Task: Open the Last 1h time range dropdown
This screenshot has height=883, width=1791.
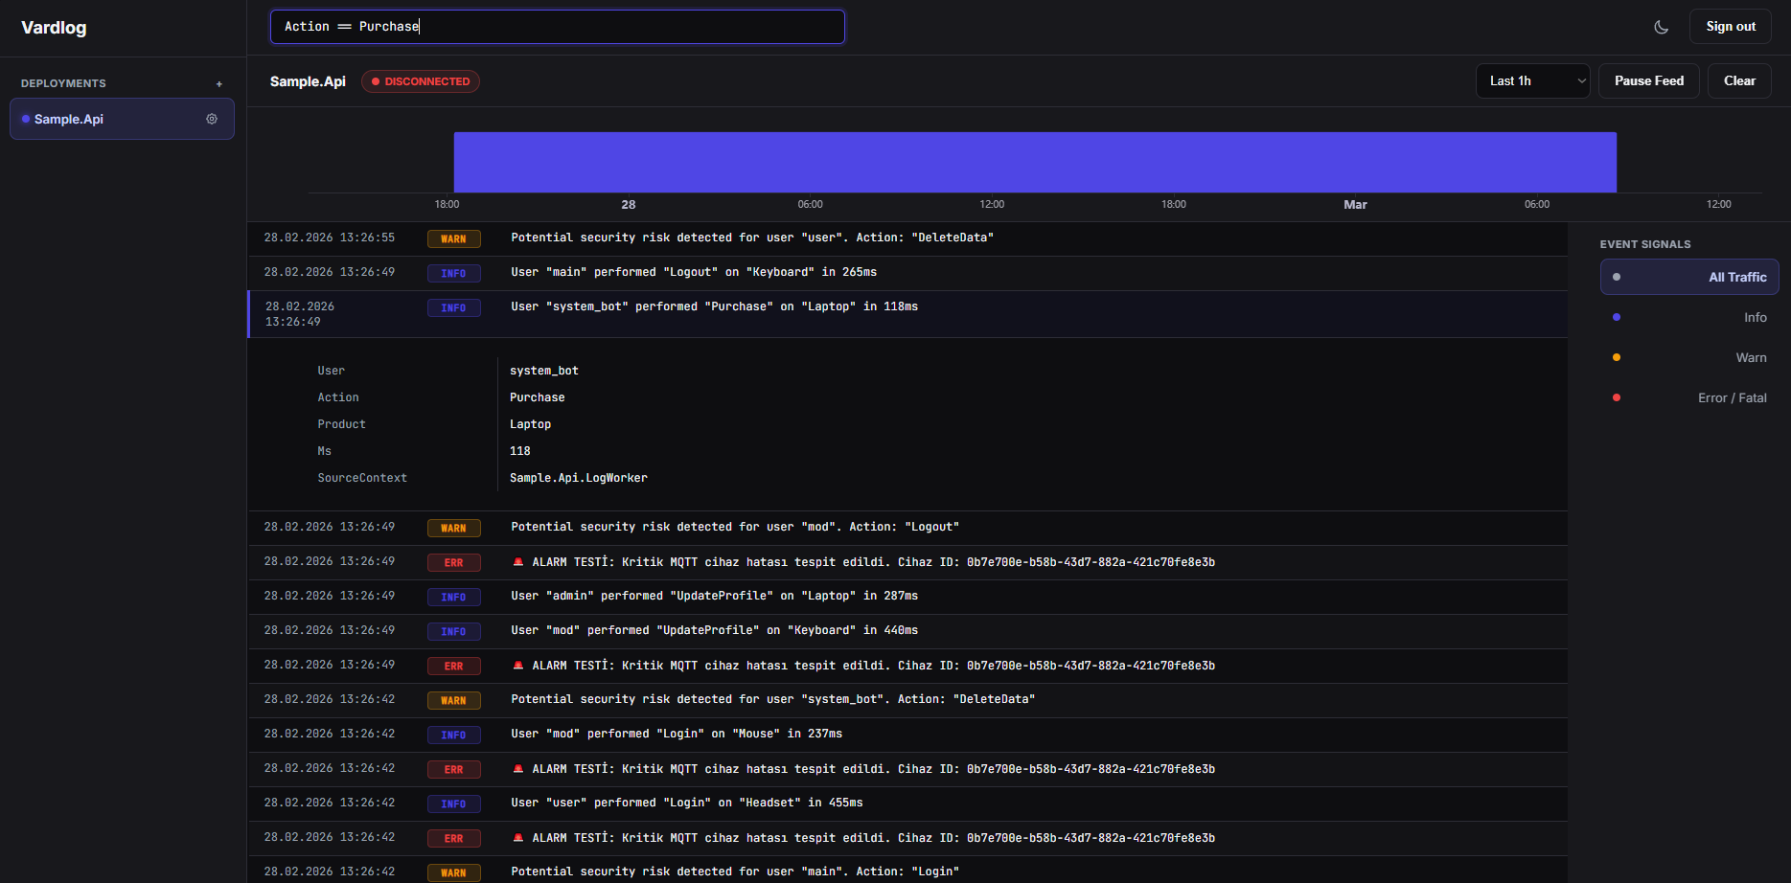Action: pyautogui.click(x=1532, y=81)
